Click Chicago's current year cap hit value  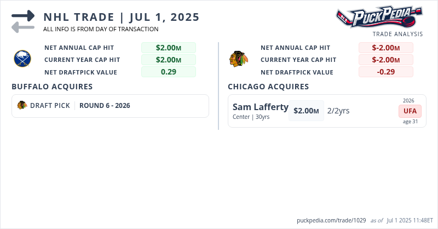tap(385, 60)
